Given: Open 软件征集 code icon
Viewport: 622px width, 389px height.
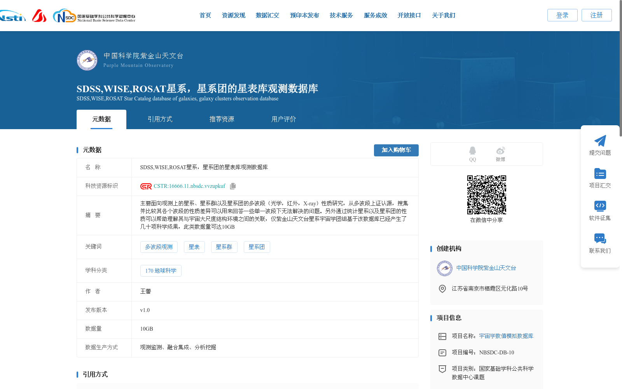Looking at the screenshot, I should tap(600, 206).
